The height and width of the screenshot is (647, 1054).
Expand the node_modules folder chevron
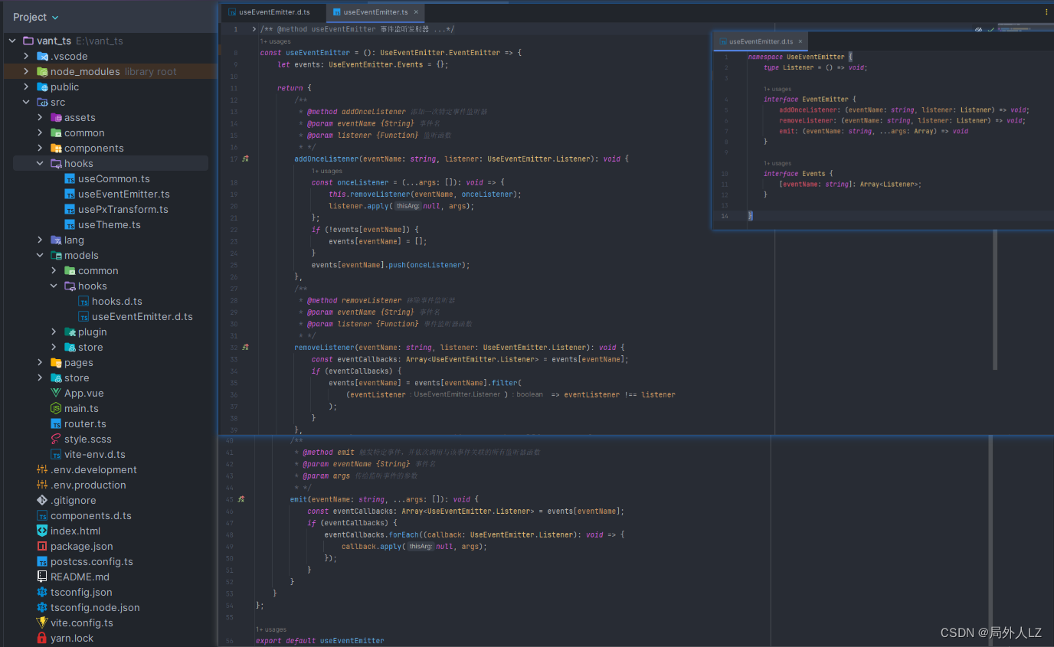pos(26,71)
